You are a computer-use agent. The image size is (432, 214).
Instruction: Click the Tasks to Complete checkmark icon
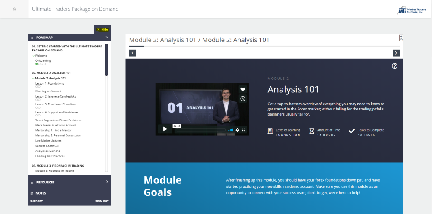click(x=352, y=131)
